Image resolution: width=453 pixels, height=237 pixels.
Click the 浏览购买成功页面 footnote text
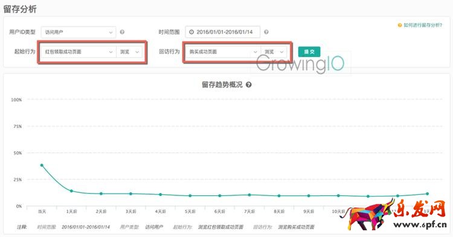point(296,227)
